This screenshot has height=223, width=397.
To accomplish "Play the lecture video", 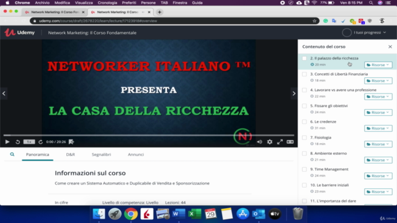I will point(7,142).
